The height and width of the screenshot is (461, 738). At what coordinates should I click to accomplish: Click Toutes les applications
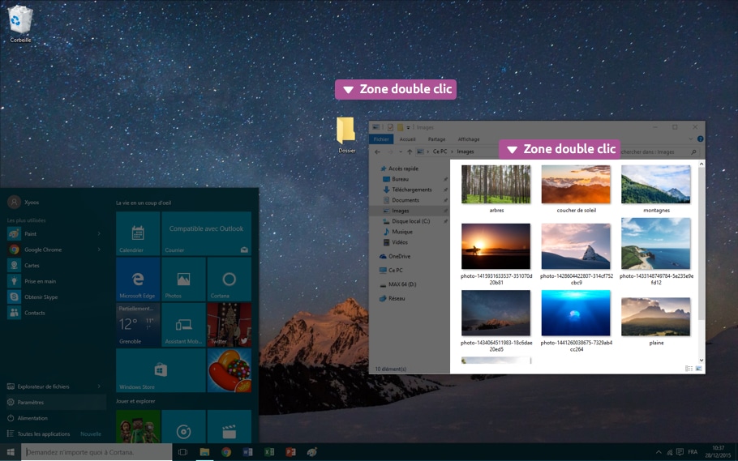[x=44, y=434]
